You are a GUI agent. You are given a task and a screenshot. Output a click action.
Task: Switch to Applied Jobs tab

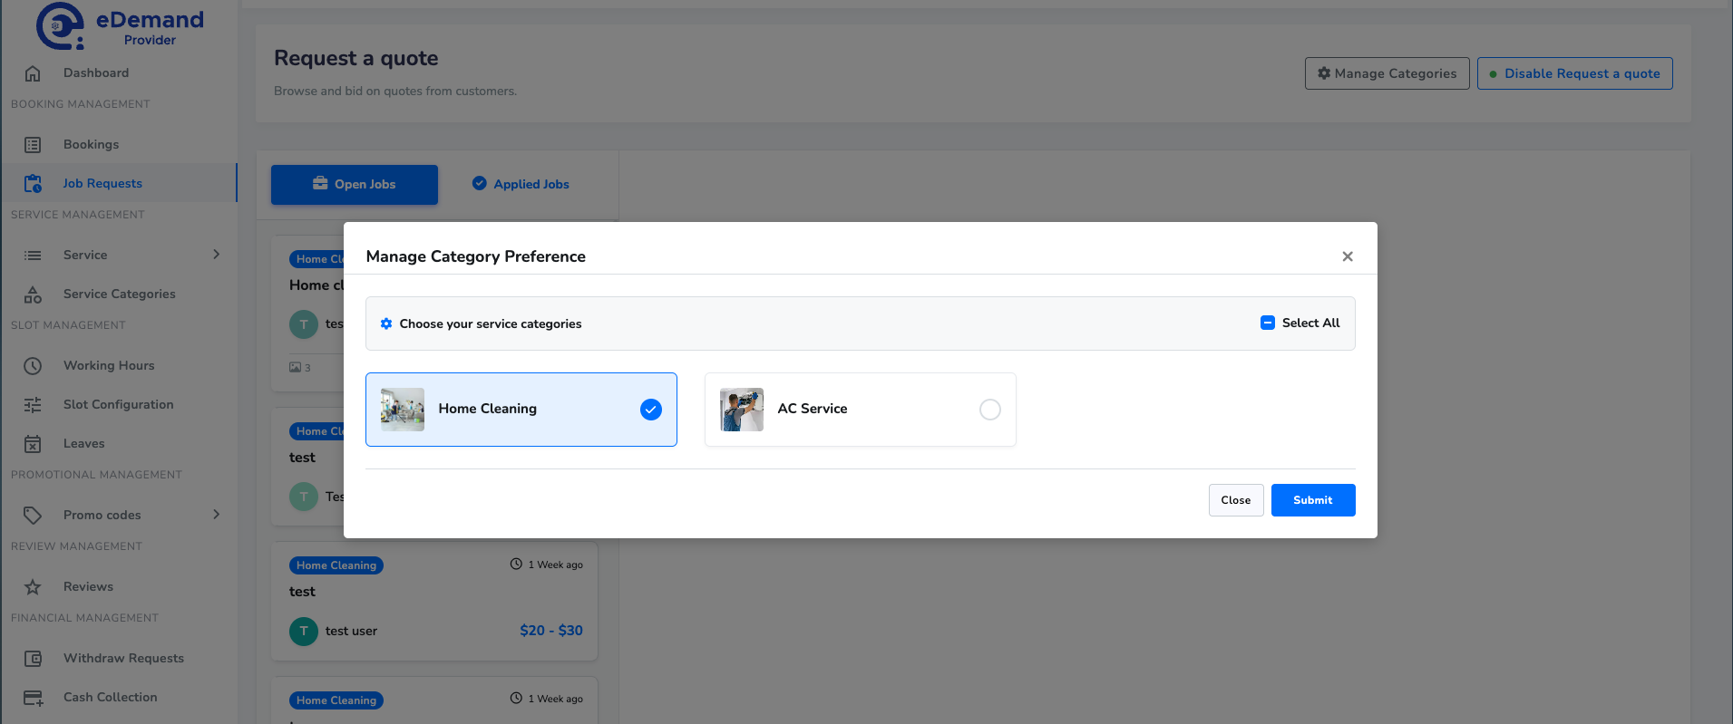click(521, 184)
